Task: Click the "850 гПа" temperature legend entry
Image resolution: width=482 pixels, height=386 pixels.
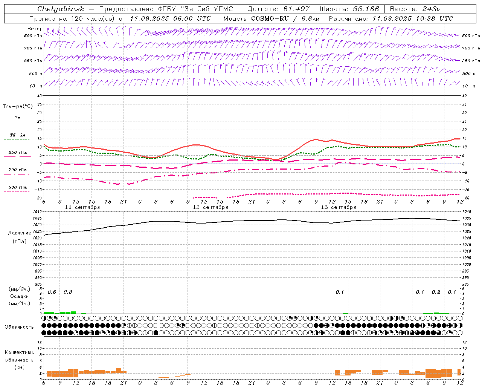Action: tap(17, 153)
